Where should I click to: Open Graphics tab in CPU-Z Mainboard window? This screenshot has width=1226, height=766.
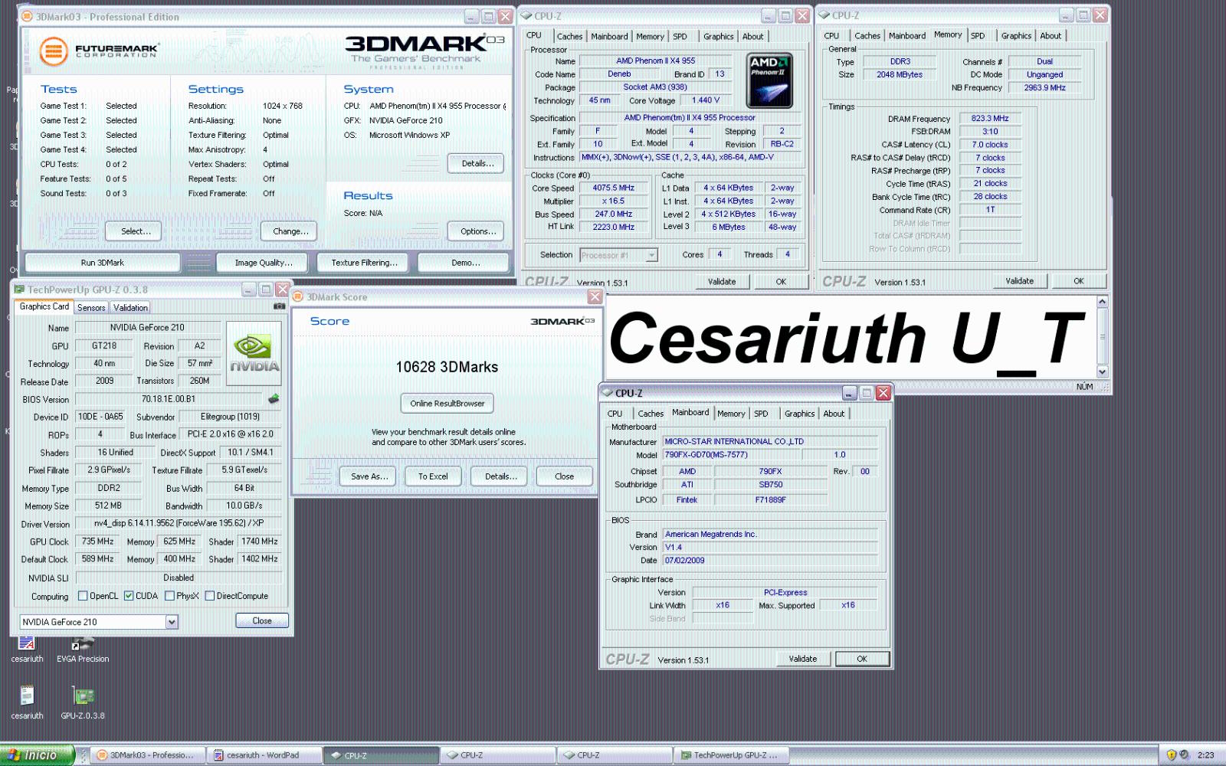click(x=799, y=414)
